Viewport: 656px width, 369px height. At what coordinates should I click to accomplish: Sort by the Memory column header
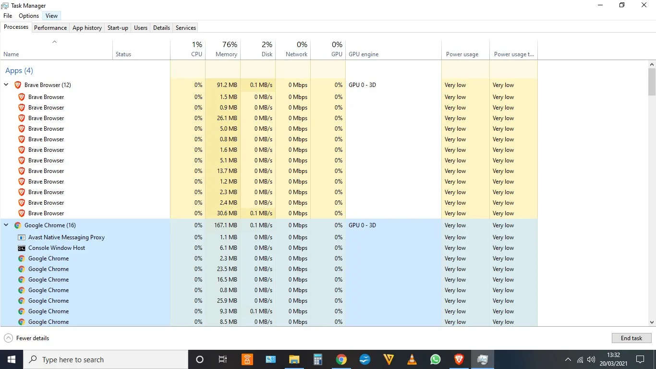coord(223,49)
